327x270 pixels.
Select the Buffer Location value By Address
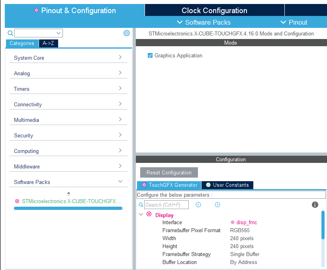(x=244, y=262)
